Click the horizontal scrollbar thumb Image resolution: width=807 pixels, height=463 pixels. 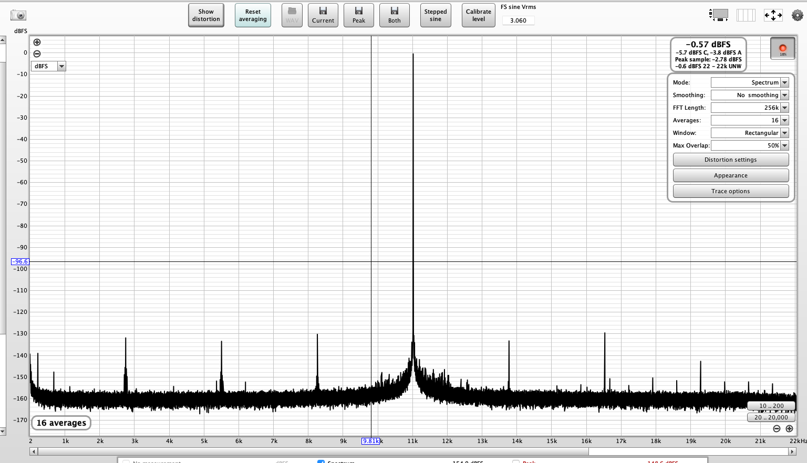(313, 451)
